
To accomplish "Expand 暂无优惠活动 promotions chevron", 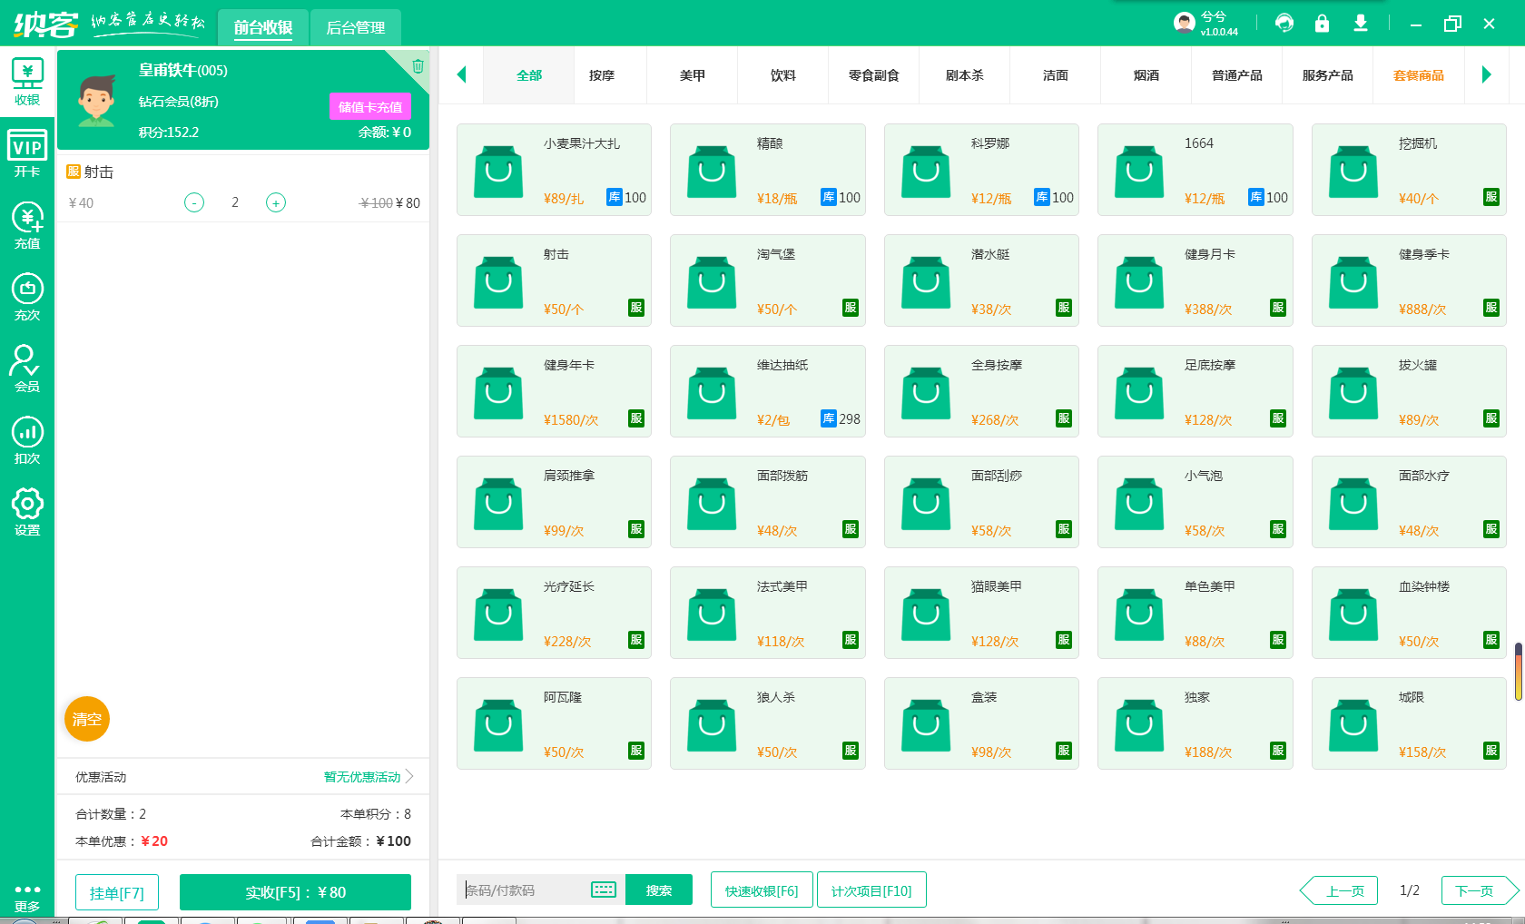I will (409, 776).
